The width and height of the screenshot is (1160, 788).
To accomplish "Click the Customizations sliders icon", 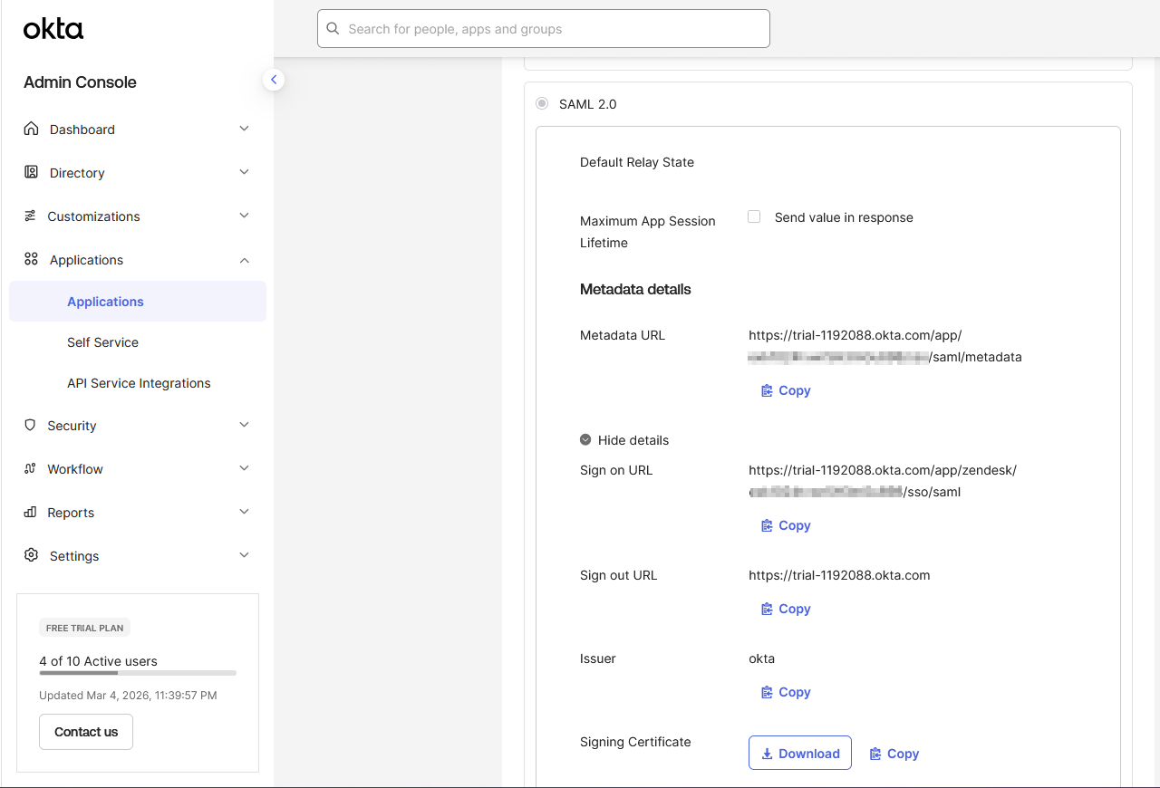I will click(30, 216).
